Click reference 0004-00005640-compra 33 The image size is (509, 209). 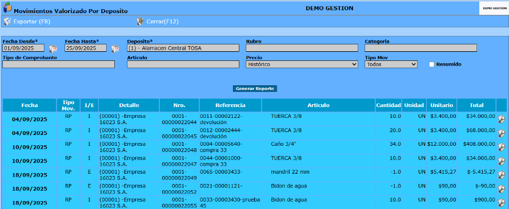[221, 147]
